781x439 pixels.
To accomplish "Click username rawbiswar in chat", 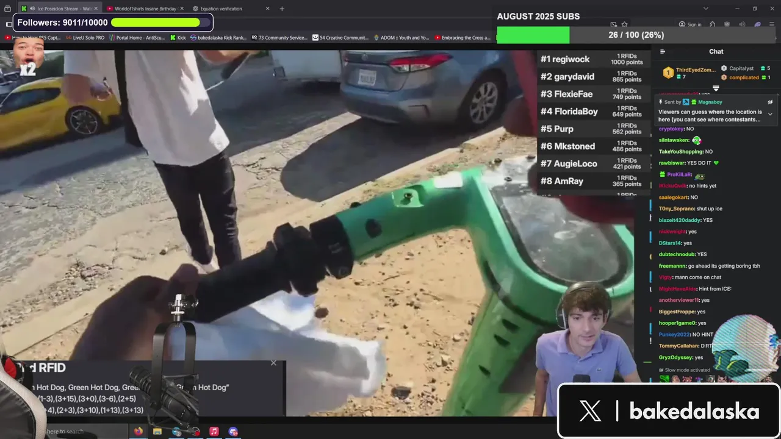I will click(x=672, y=163).
